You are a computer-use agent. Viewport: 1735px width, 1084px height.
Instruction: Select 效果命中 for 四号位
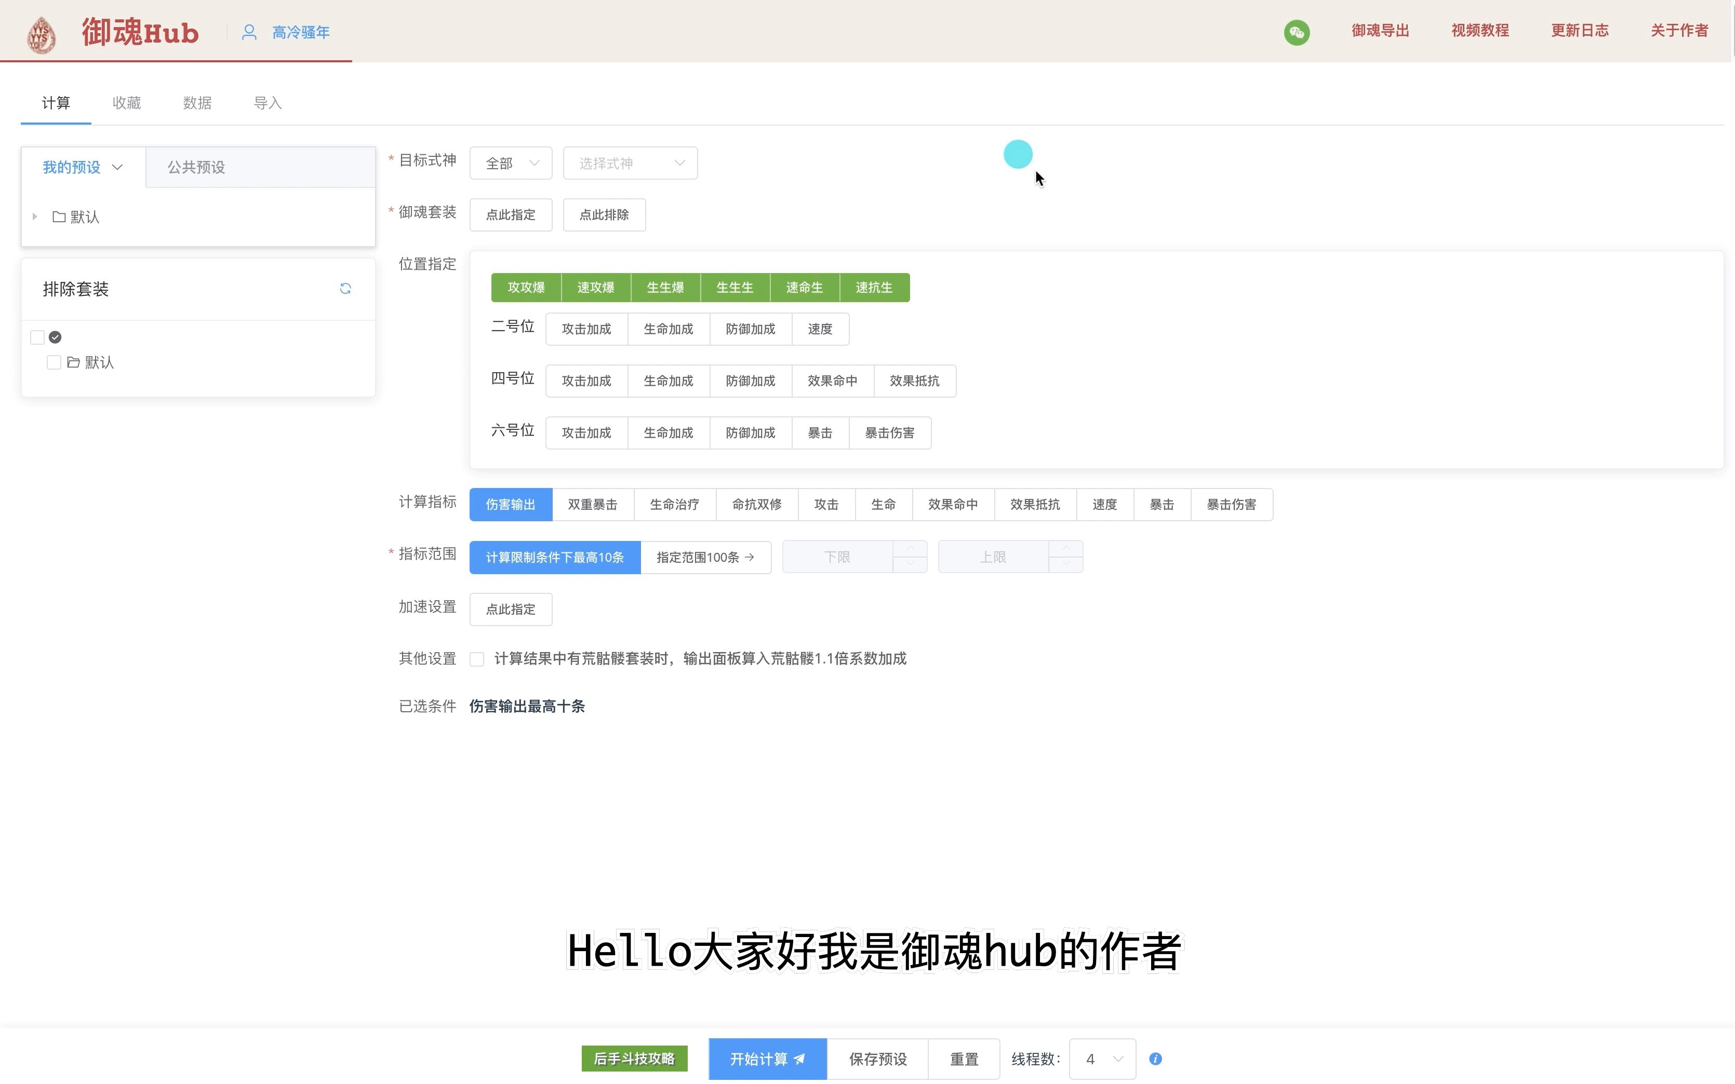[833, 381]
